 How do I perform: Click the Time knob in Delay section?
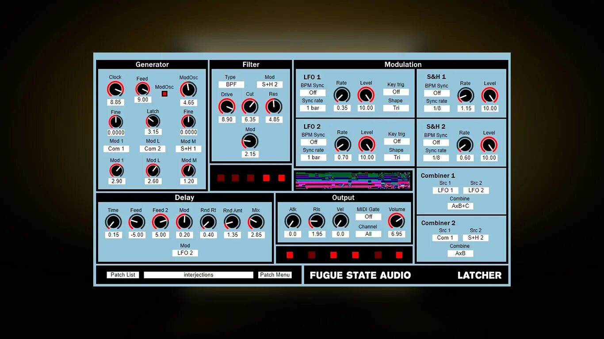(x=113, y=223)
